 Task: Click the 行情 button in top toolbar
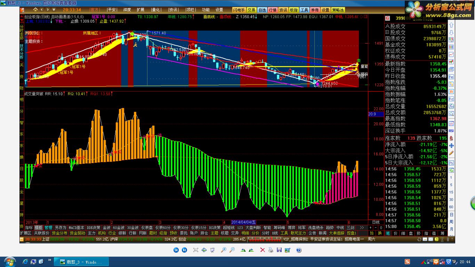pyautogui.click(x=273, y=10)
